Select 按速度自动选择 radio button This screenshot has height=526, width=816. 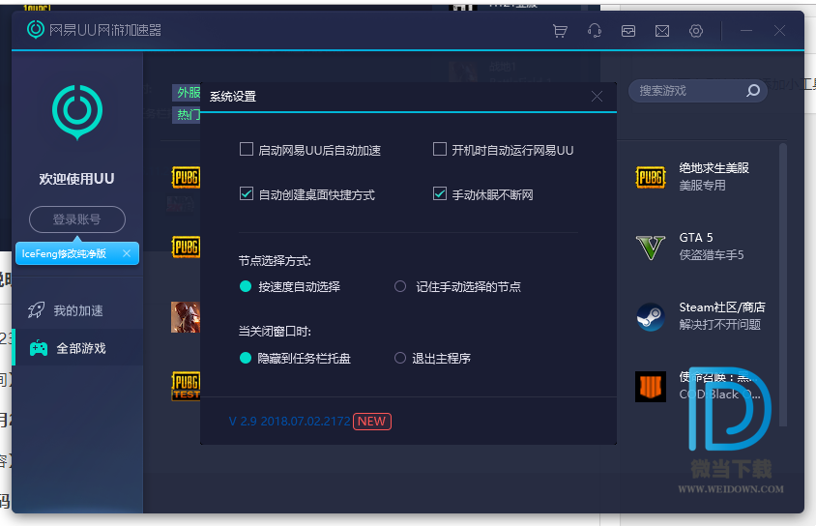point(246,286)
